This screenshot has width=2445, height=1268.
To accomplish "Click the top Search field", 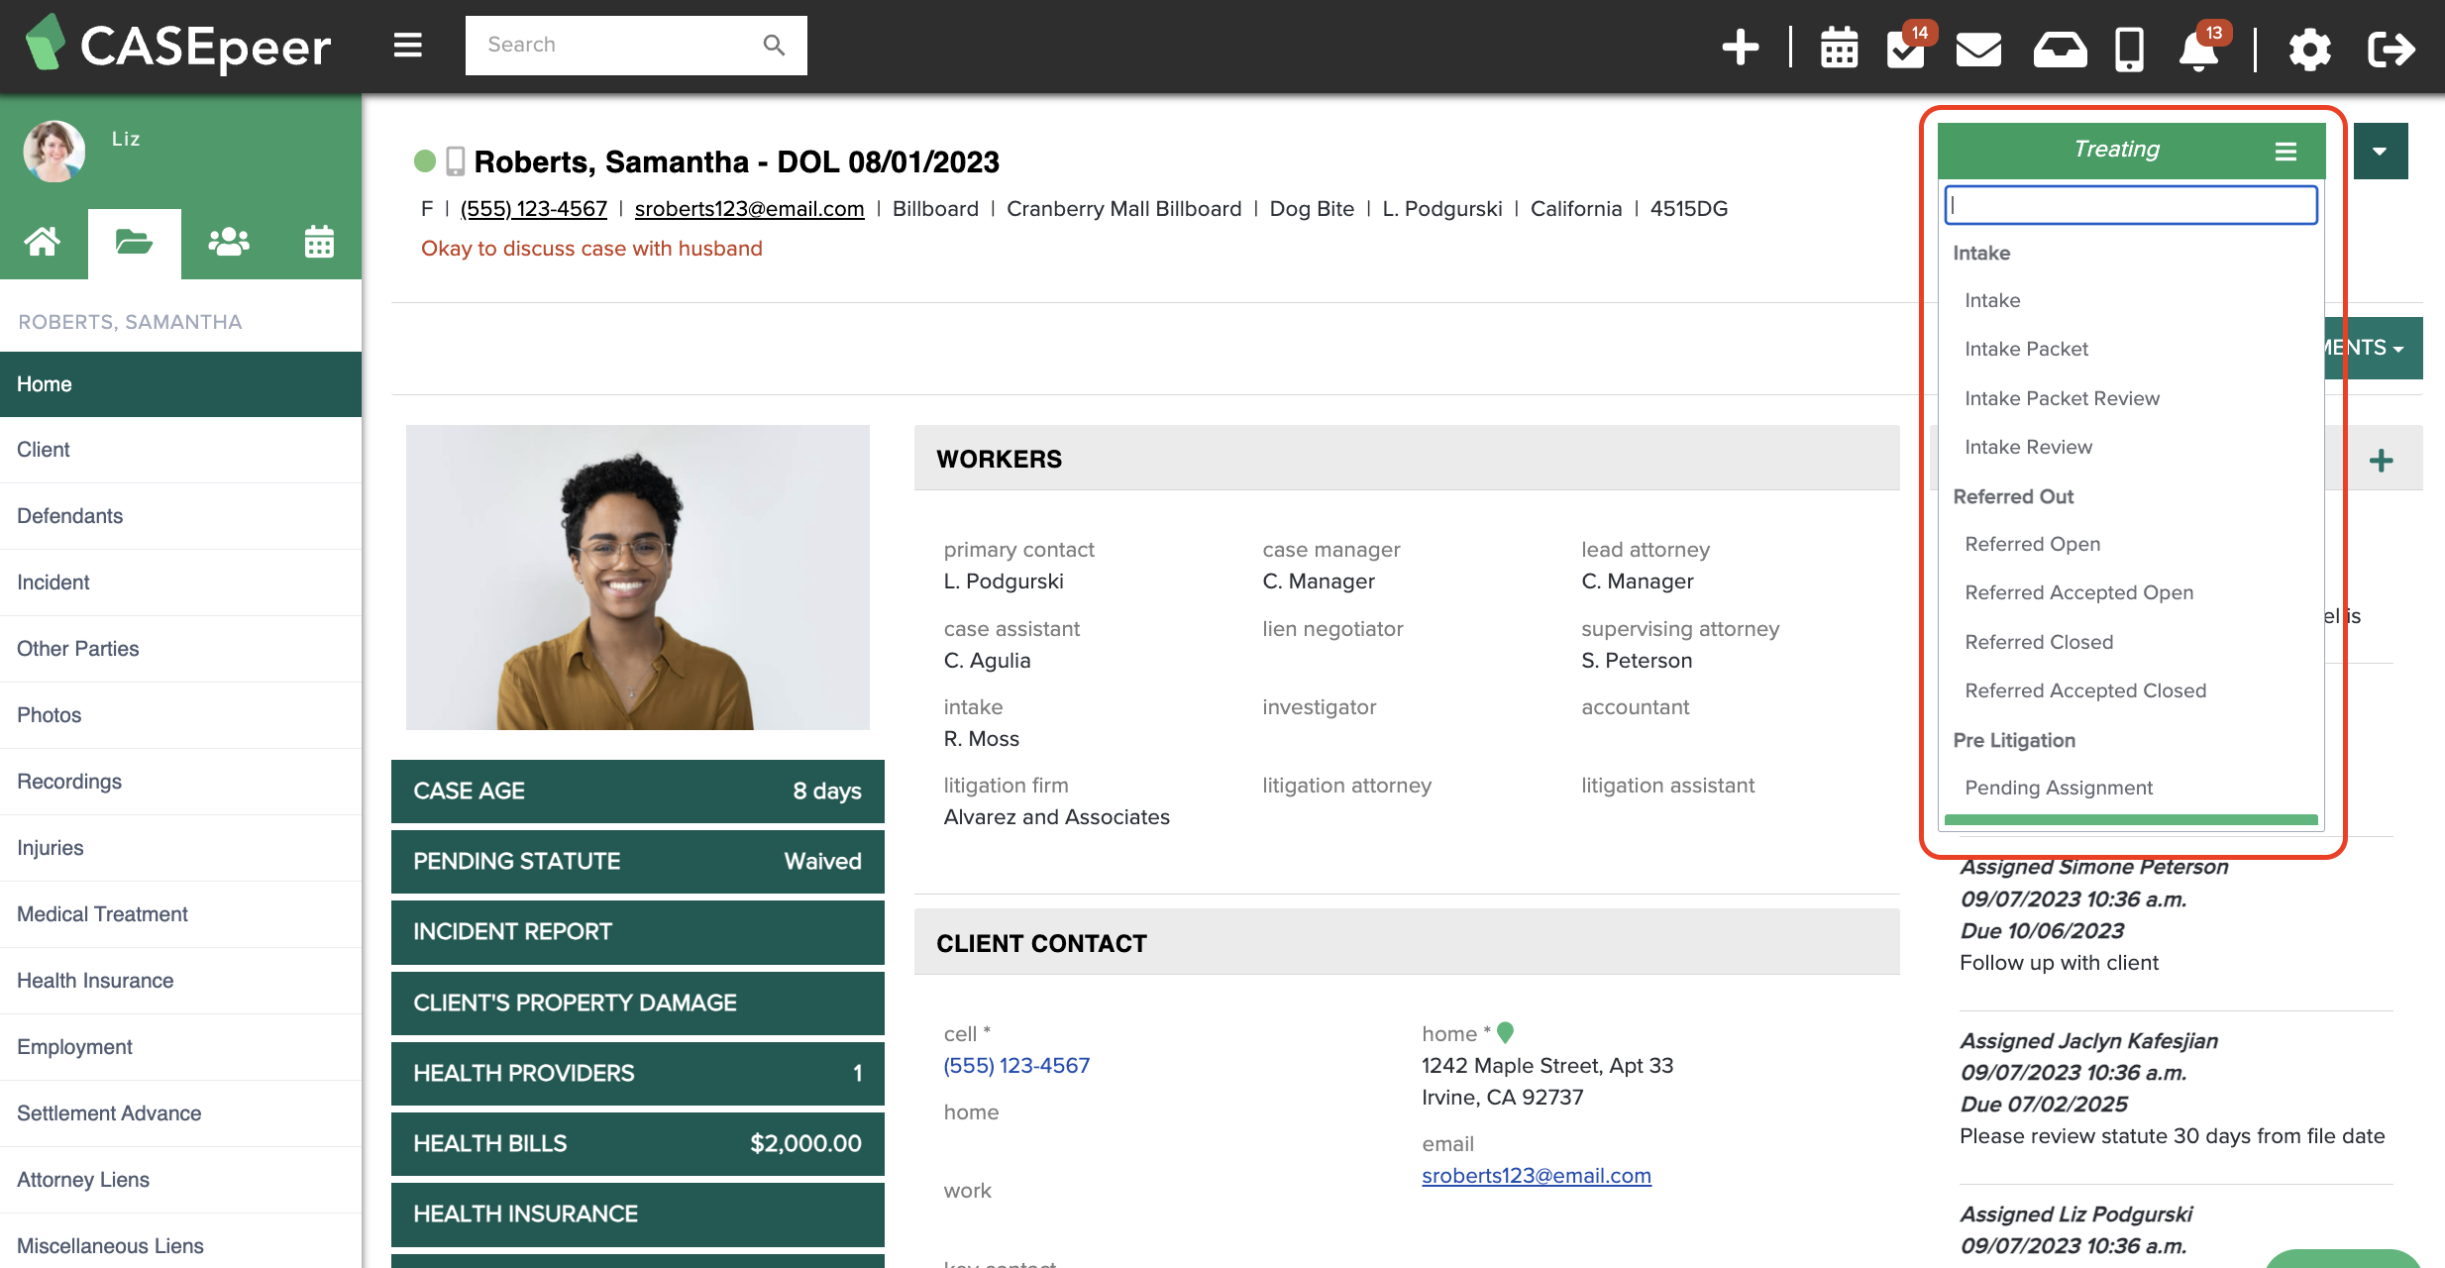I will pos(636,45).
